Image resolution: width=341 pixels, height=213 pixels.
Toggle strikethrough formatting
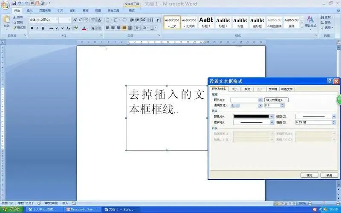click(51, 28)
